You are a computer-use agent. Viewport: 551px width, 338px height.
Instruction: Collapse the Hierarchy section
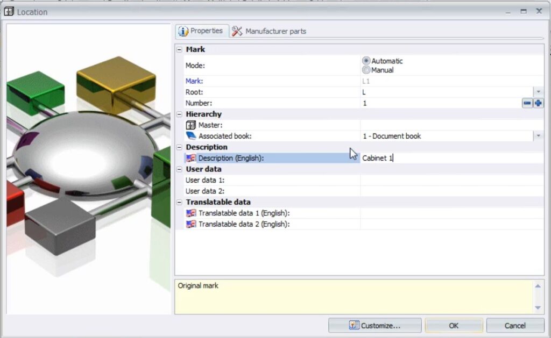[x=179, y=114]
